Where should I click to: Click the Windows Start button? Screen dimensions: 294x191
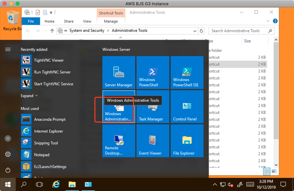coord(7,184)
